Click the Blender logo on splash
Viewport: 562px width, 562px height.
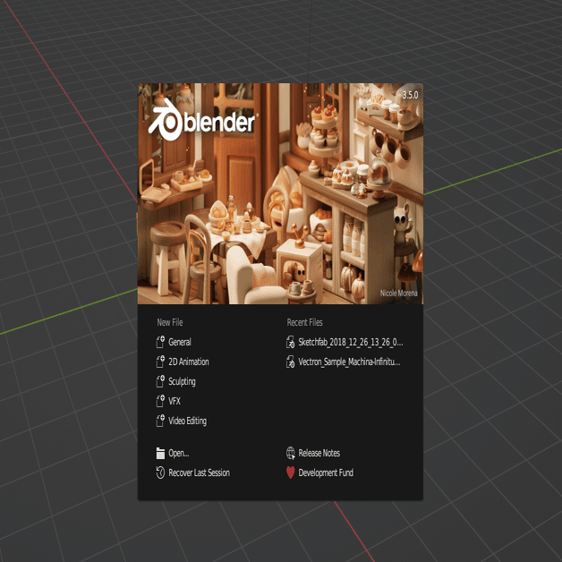201,121
